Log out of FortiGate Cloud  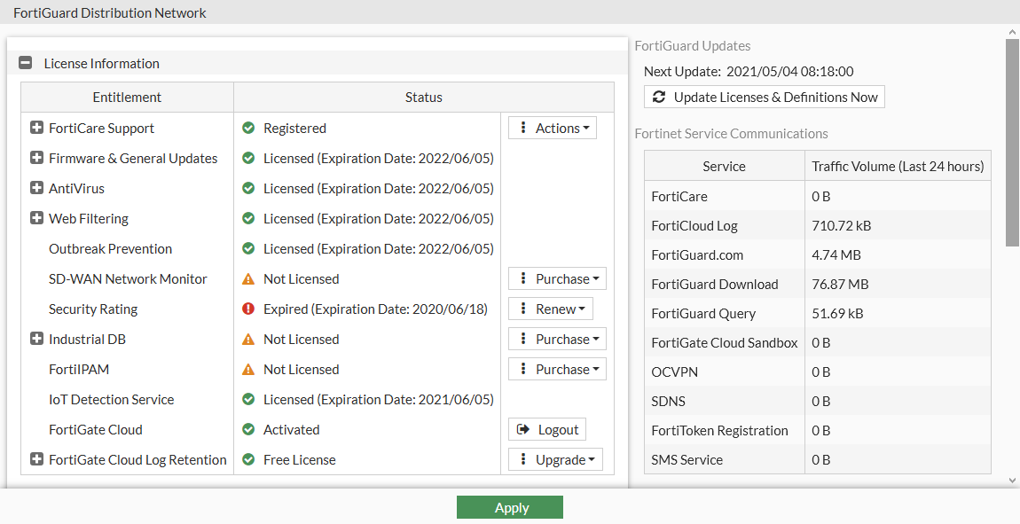pyautogui.click(x=547, y=429)
